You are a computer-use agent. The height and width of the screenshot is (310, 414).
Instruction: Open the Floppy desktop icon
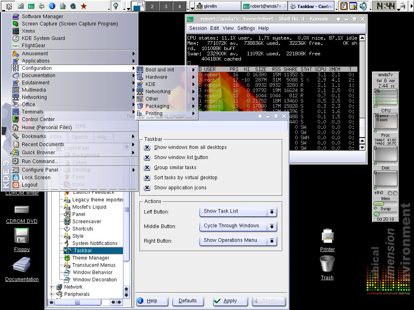coord(22,240)
